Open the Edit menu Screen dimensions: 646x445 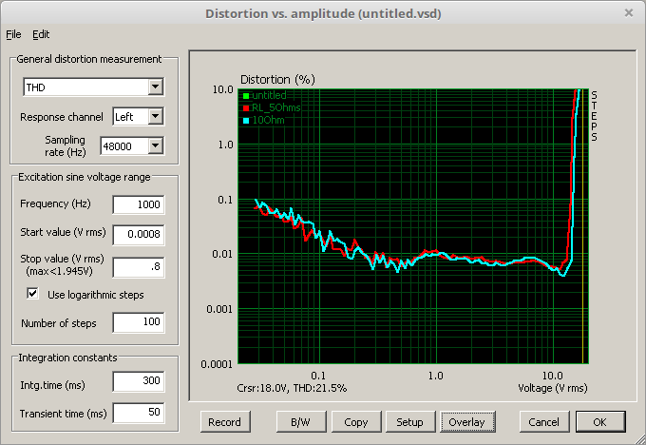tap(41, 34)
